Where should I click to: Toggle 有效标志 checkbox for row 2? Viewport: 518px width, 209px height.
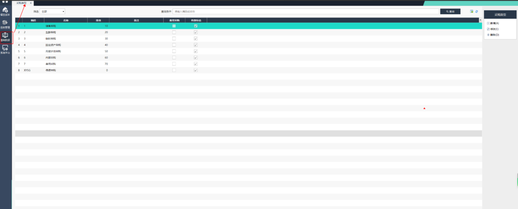pos(196,32)
